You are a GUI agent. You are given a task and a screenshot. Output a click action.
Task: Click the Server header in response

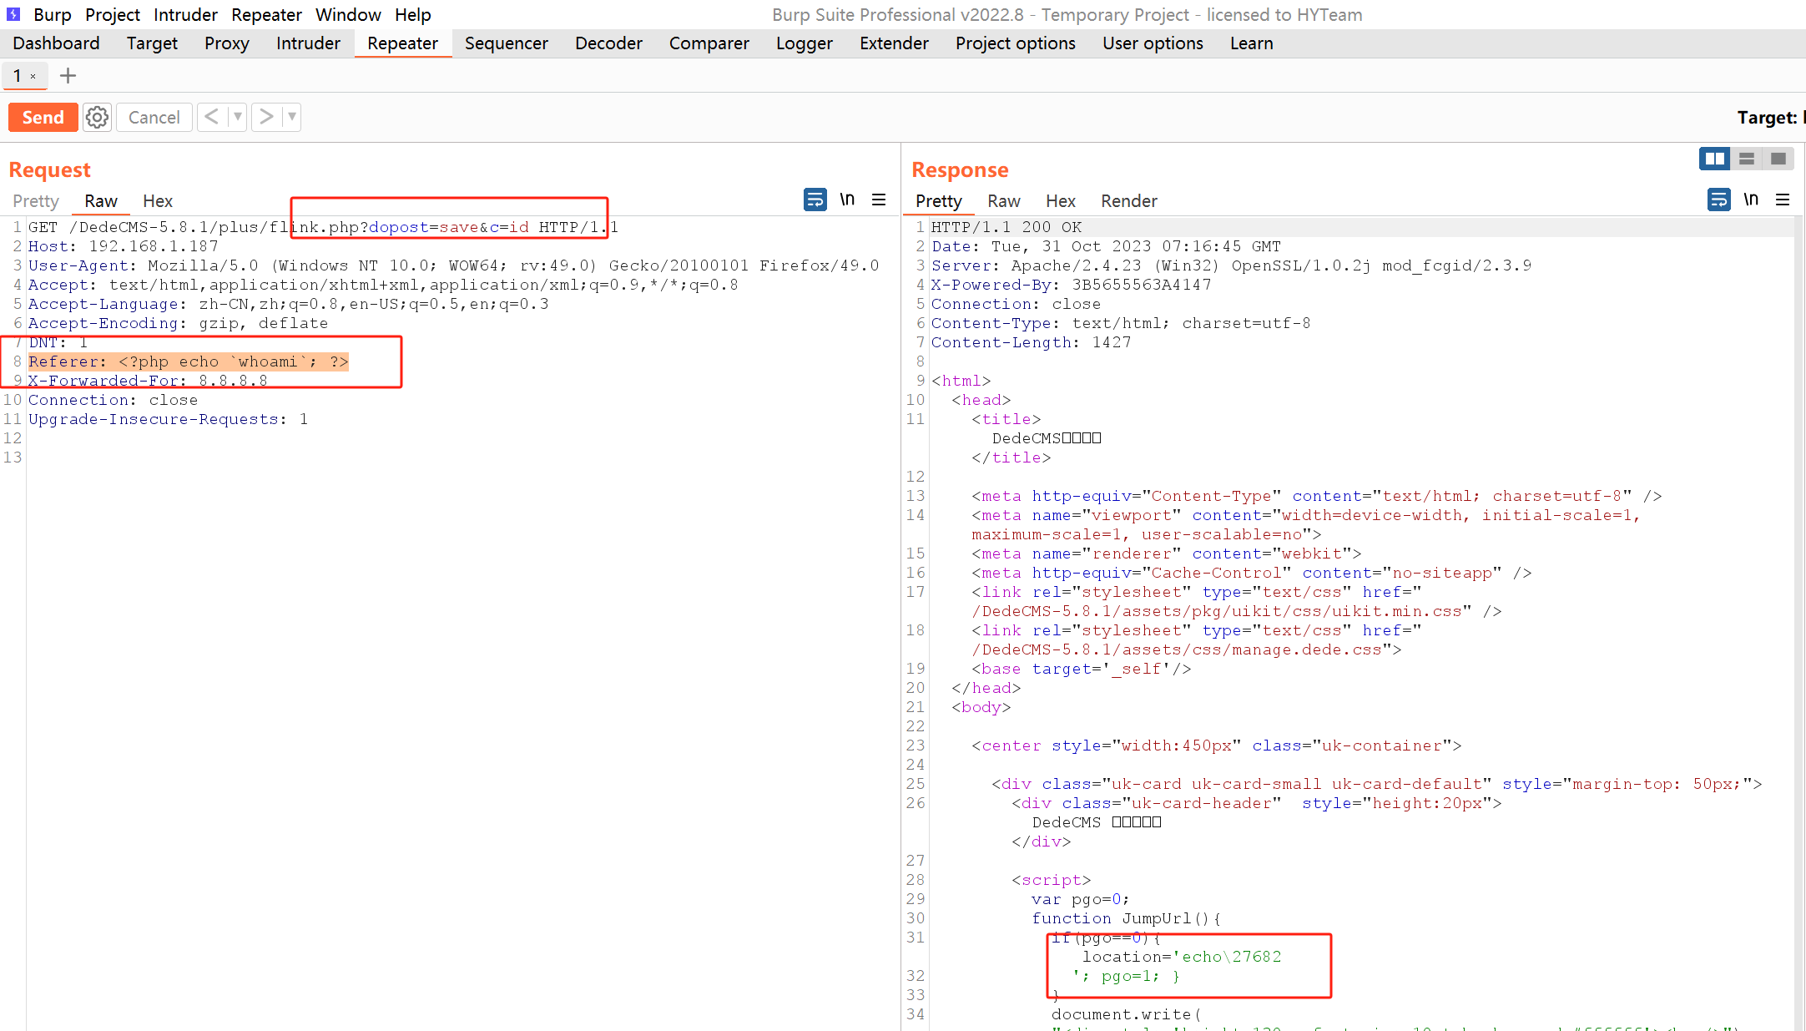[1232, 265]
